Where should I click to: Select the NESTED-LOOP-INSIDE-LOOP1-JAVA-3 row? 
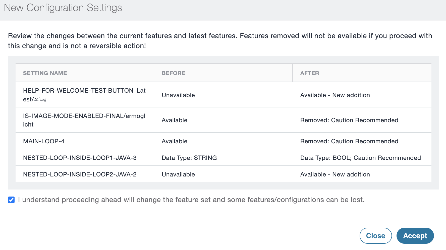(x=80, y=158)
